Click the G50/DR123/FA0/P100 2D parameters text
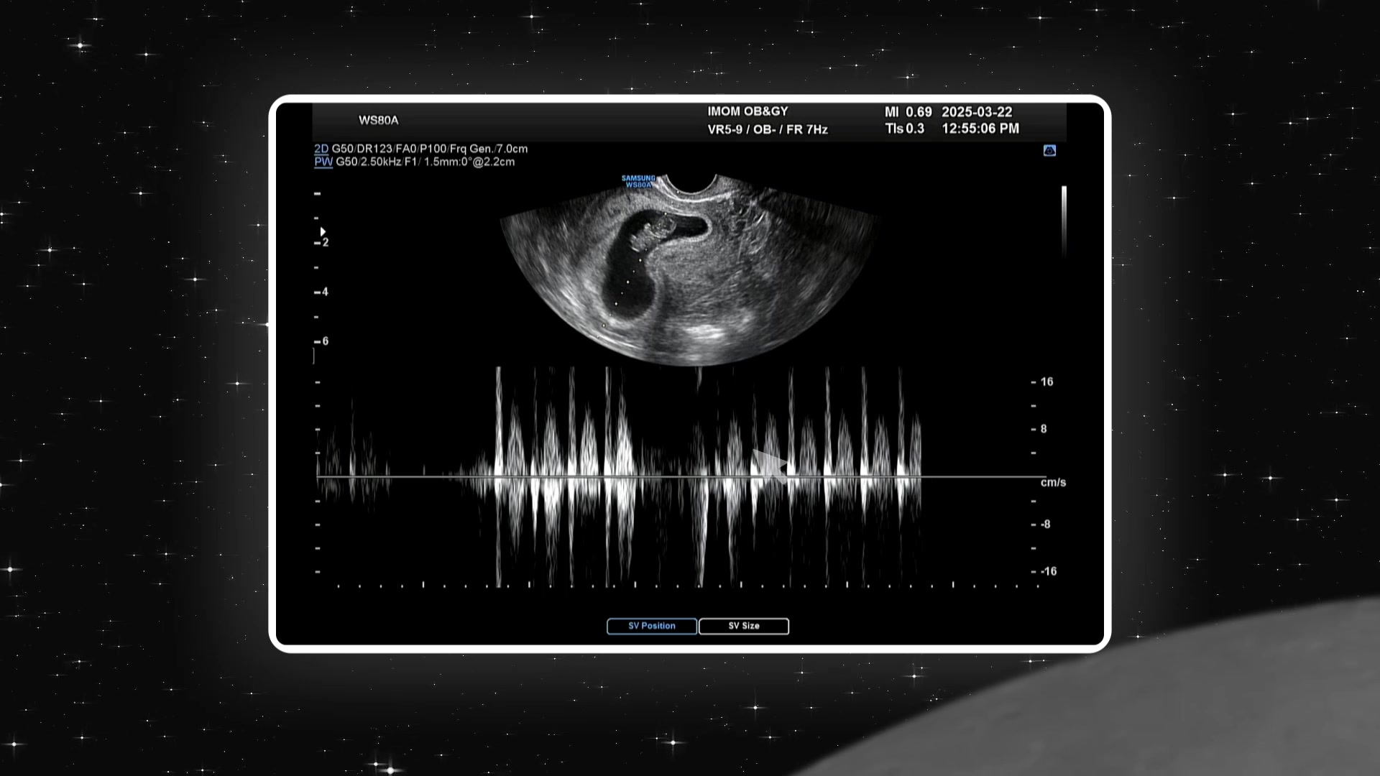1380x776 pixels. pos(430,149)
